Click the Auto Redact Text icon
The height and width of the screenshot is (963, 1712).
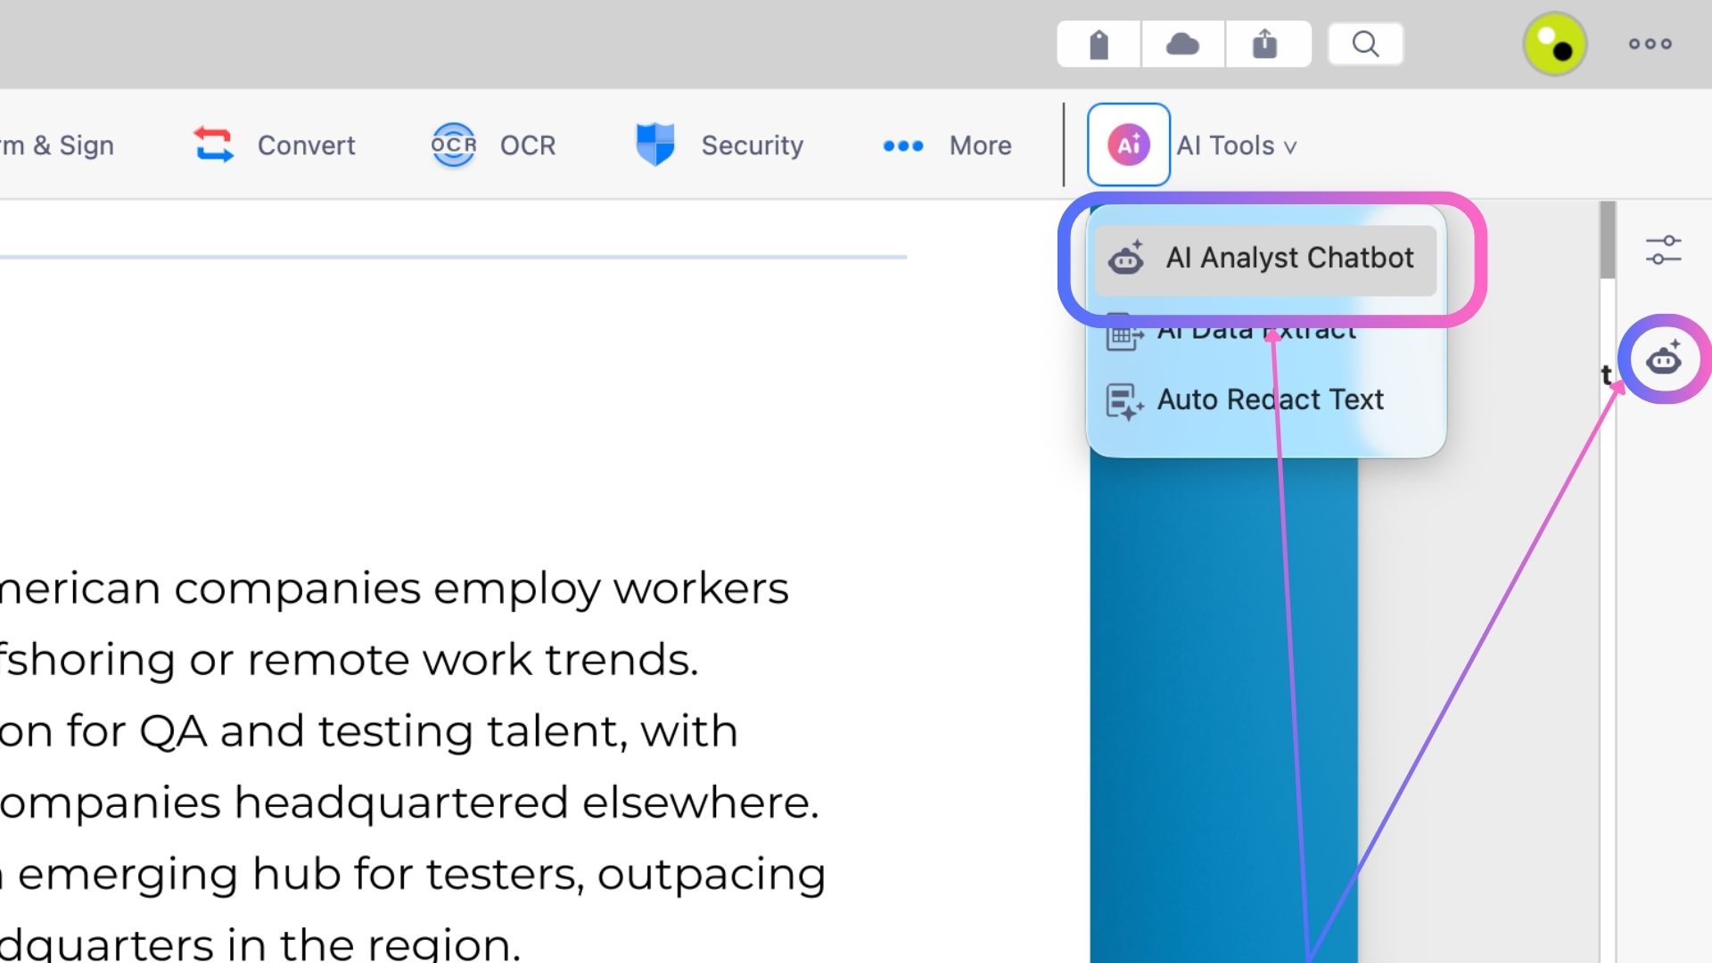click(1124, 401)
